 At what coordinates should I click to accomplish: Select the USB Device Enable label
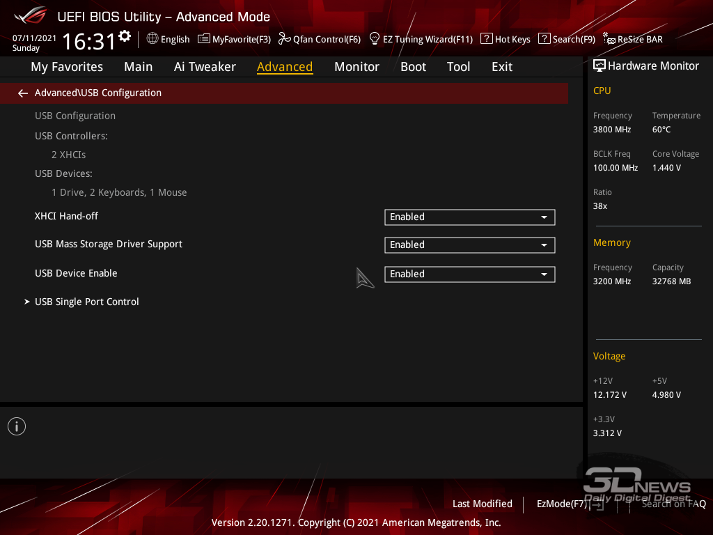[x=76, y=273]
